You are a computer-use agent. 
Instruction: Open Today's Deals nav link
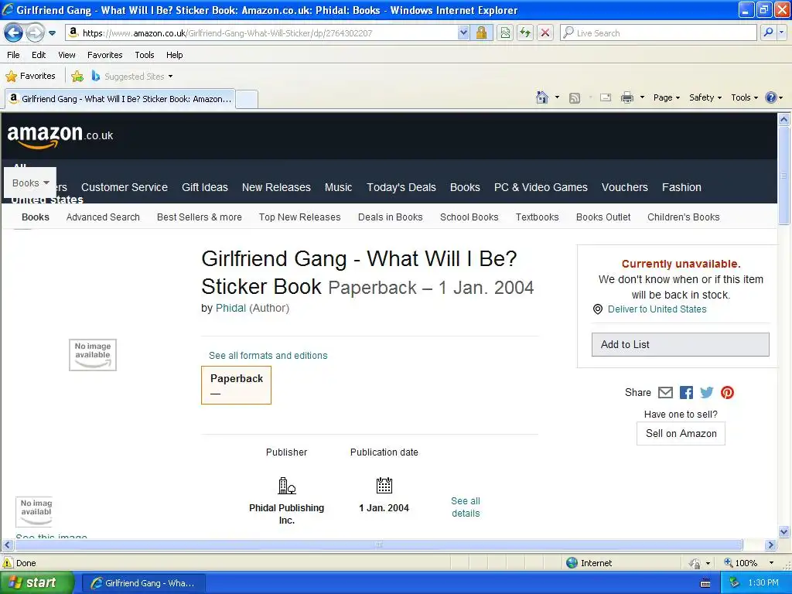click(x=401, y=187)
